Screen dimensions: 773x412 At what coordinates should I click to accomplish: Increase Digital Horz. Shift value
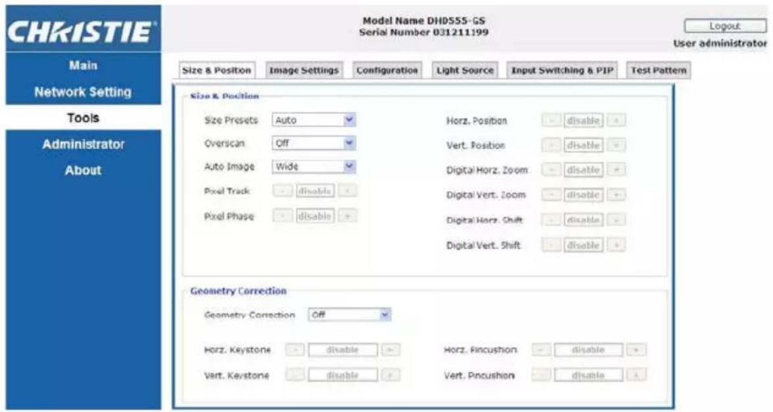(x=617, y=220)
